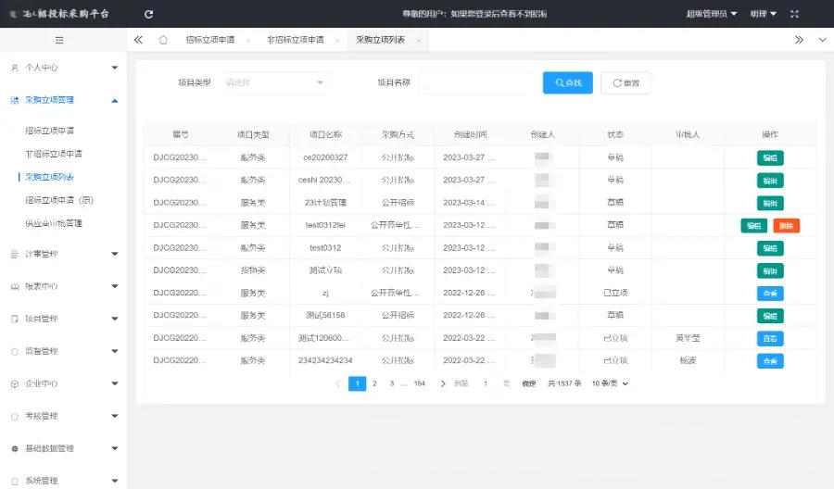Select the 采购立项列表 tab
Image resolution: width=834 pixels, height=489 pixels.
(x=380, y=40)
